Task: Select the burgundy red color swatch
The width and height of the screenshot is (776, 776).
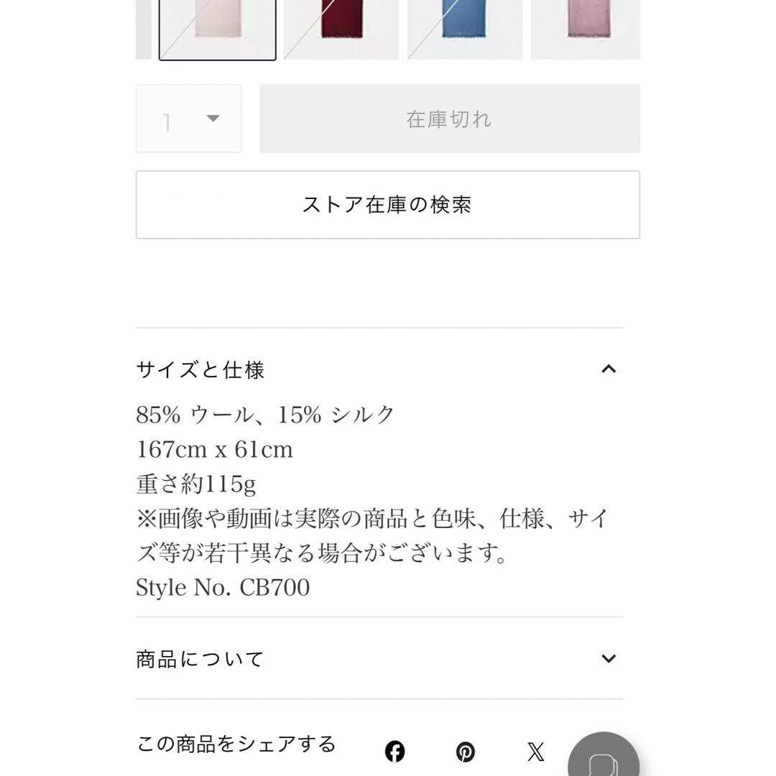Action: coord(341,29)
